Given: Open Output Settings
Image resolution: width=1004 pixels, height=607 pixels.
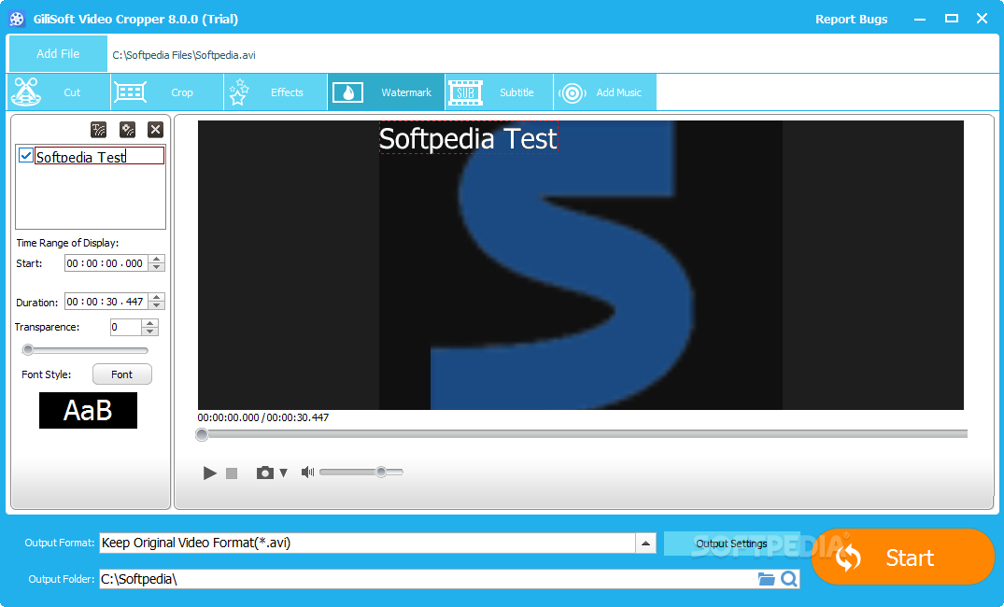Looking at the screenshot, I should pos(731,543).
